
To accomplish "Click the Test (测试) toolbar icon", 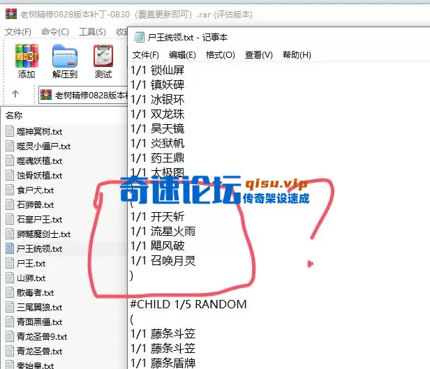I will pyautogui.click(x=103, y=61).
